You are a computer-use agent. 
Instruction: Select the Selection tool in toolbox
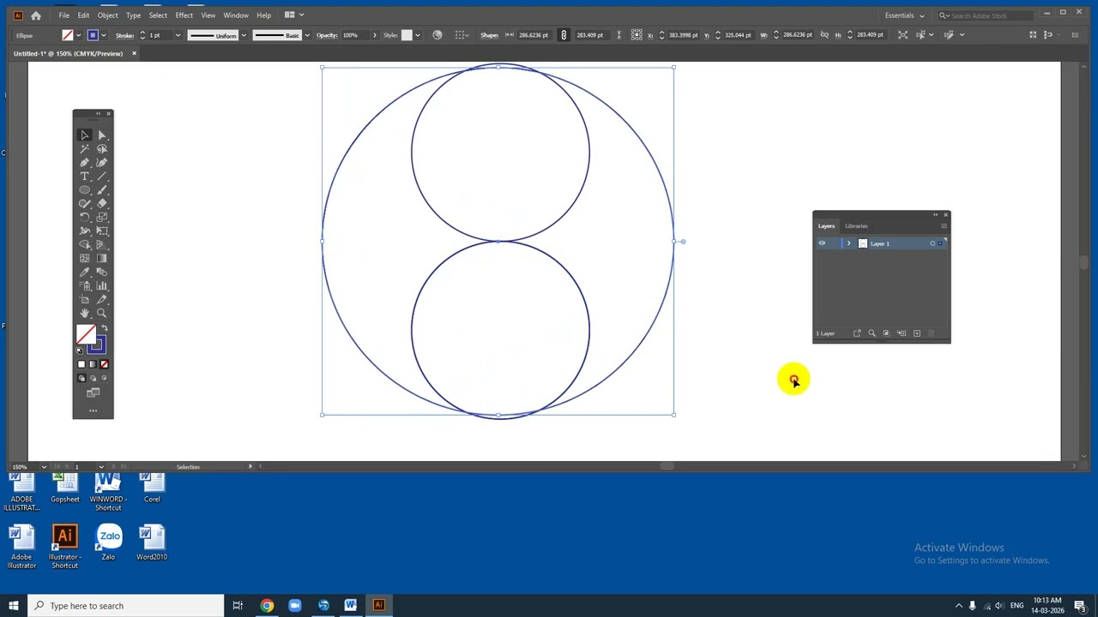(84, 135)
